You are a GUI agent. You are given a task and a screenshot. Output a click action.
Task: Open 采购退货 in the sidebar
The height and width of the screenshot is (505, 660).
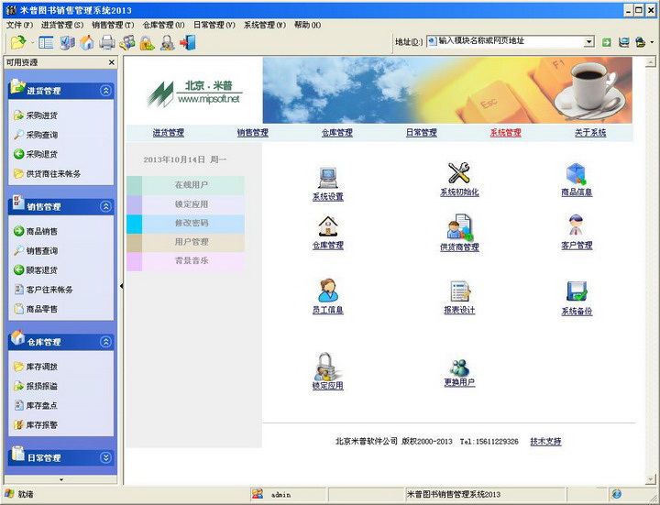(36, 154)
